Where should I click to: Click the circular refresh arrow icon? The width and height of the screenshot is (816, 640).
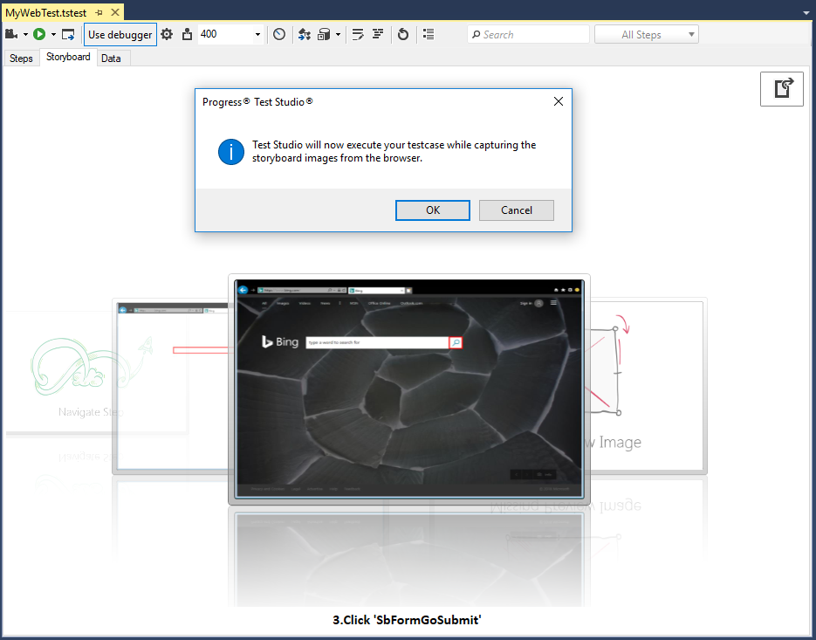click(403, 34)
